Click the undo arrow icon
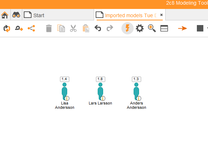 pos(98,28)
